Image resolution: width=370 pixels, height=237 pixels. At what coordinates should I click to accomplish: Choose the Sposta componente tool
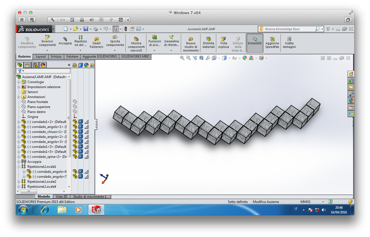click(x=115, y=41)
